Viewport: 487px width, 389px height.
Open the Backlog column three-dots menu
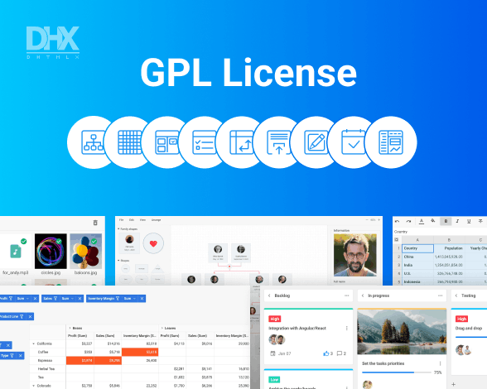[346, 295]
